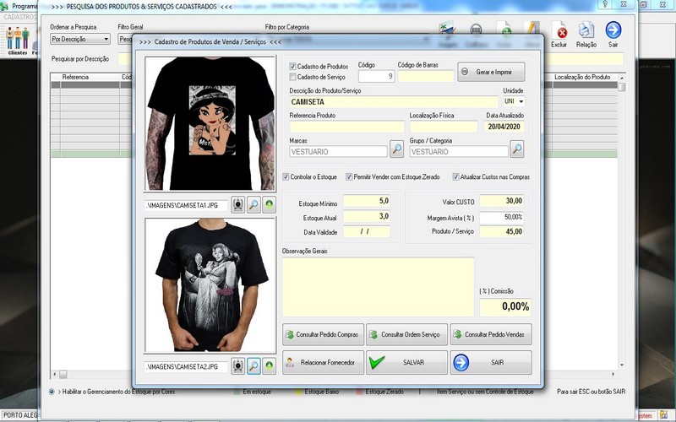Click SAIR button in product dialog
Viewport: 676px width, 422px height.
tap(491, 362)
